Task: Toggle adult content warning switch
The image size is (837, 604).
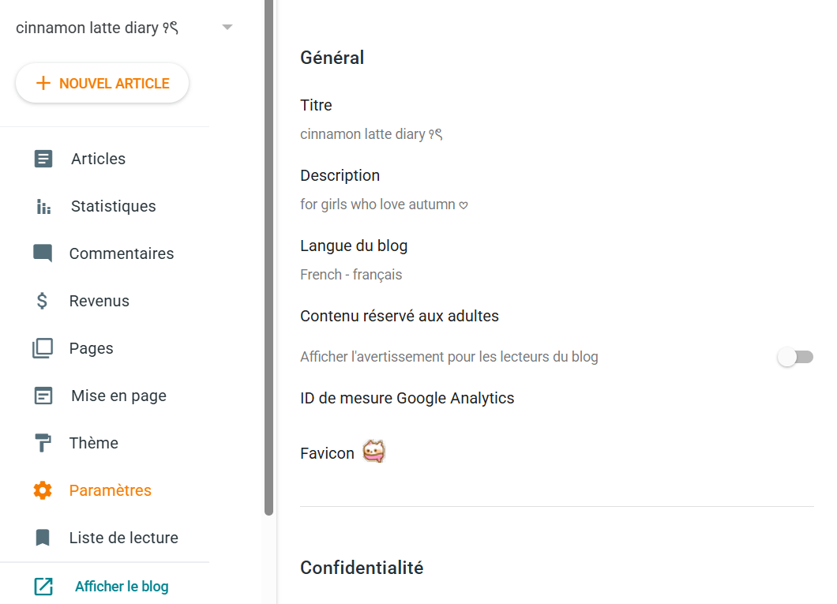Action: [795, 357]
